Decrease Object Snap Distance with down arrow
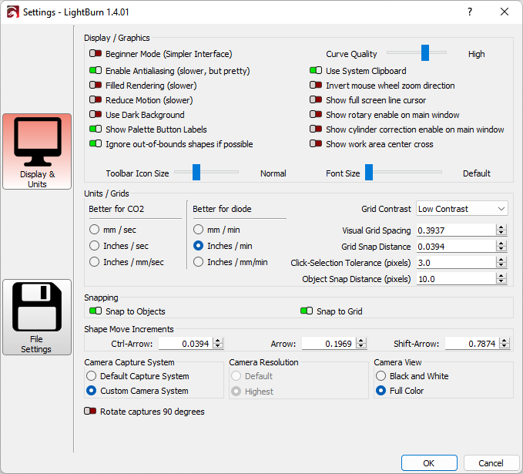 click(501, 281)
